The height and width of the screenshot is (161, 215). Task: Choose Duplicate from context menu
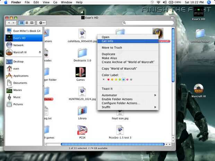coord(128,54)
